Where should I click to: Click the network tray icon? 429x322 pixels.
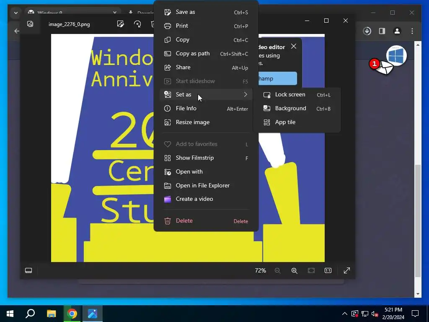(x=365, y=314)
